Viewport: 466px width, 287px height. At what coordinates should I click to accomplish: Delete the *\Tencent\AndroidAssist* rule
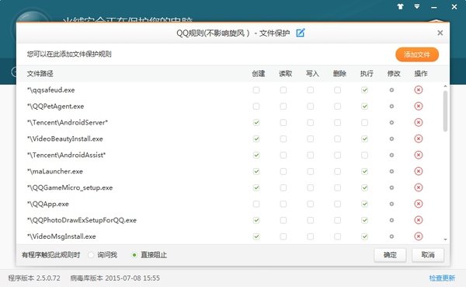tap(419, 155)
